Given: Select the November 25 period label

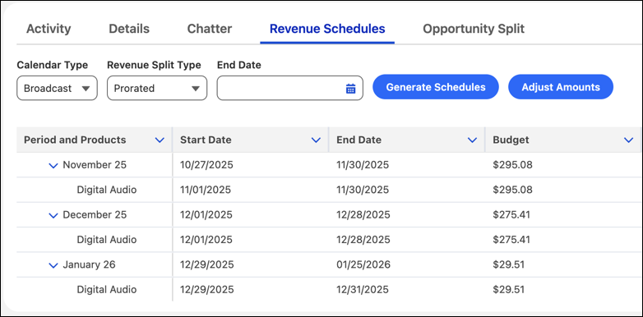Looking at the screenshot, I should tap(95, 165).
